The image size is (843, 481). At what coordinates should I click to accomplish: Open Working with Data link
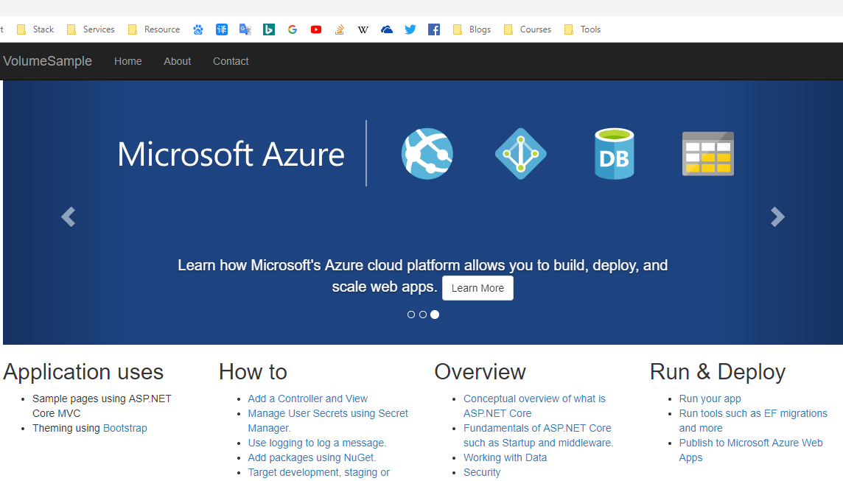point(505,458)
